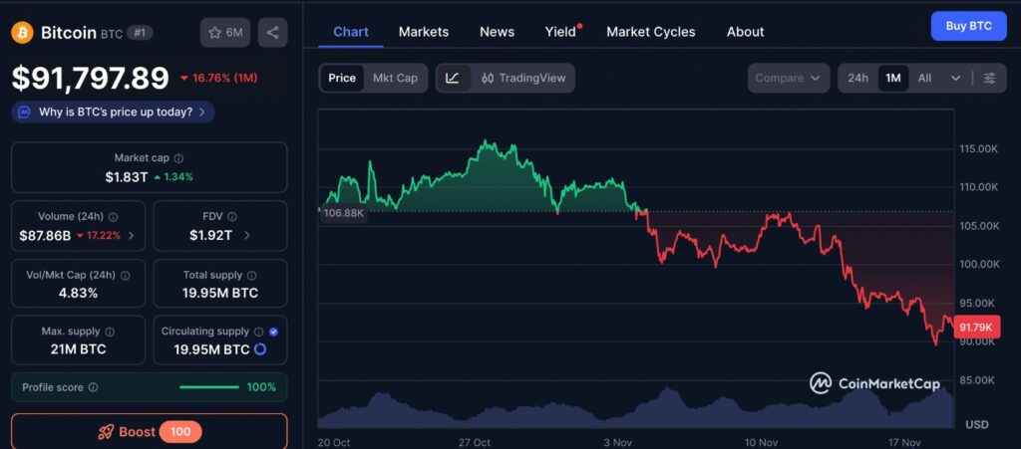Click the info icon beside Vol/Mkt Cap (24h)
Viewport: 1021px width, 449px height.
[125, 276]
